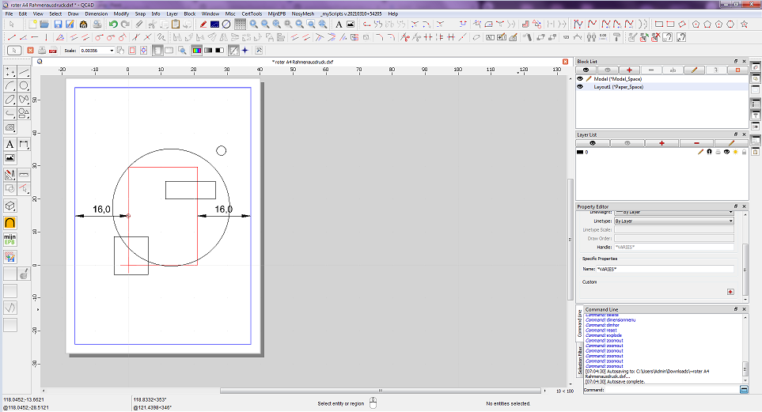Add layer with red plus
This screenshot has width=762, height=412.
tap(662, 143)
